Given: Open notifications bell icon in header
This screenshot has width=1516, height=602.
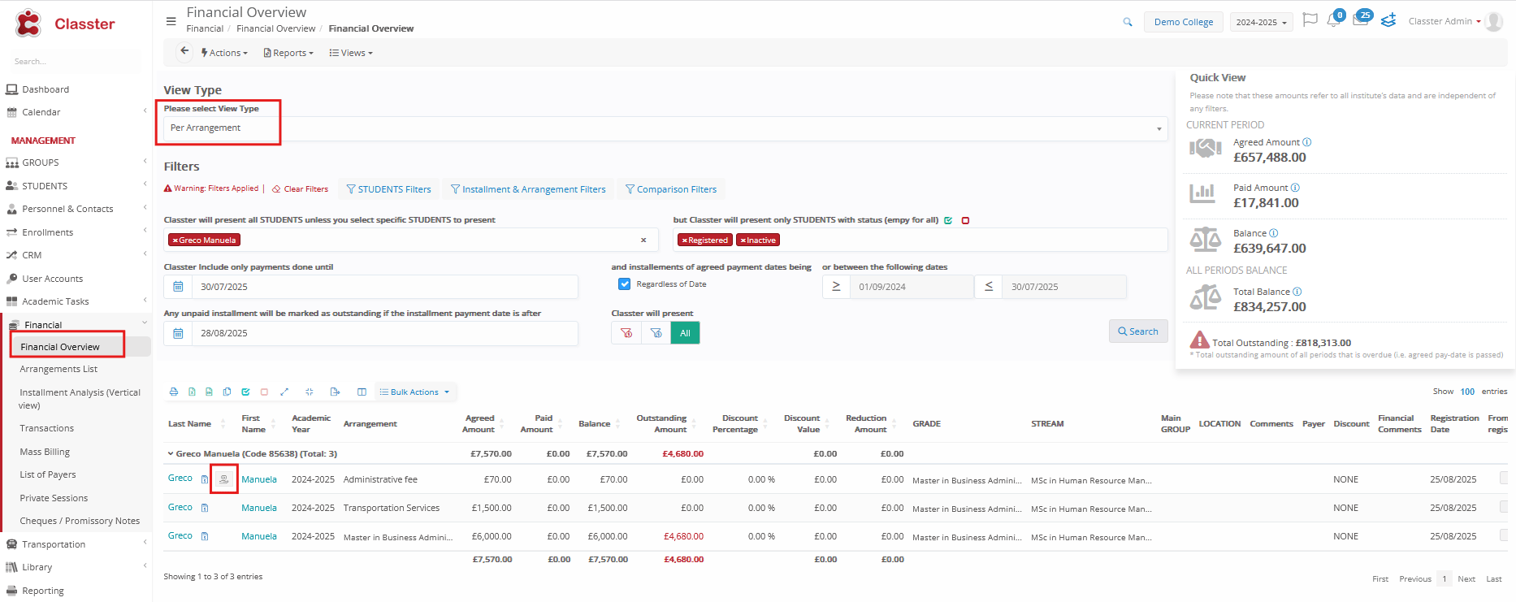Looking at the screenshot, I should tap(1333, 20).
